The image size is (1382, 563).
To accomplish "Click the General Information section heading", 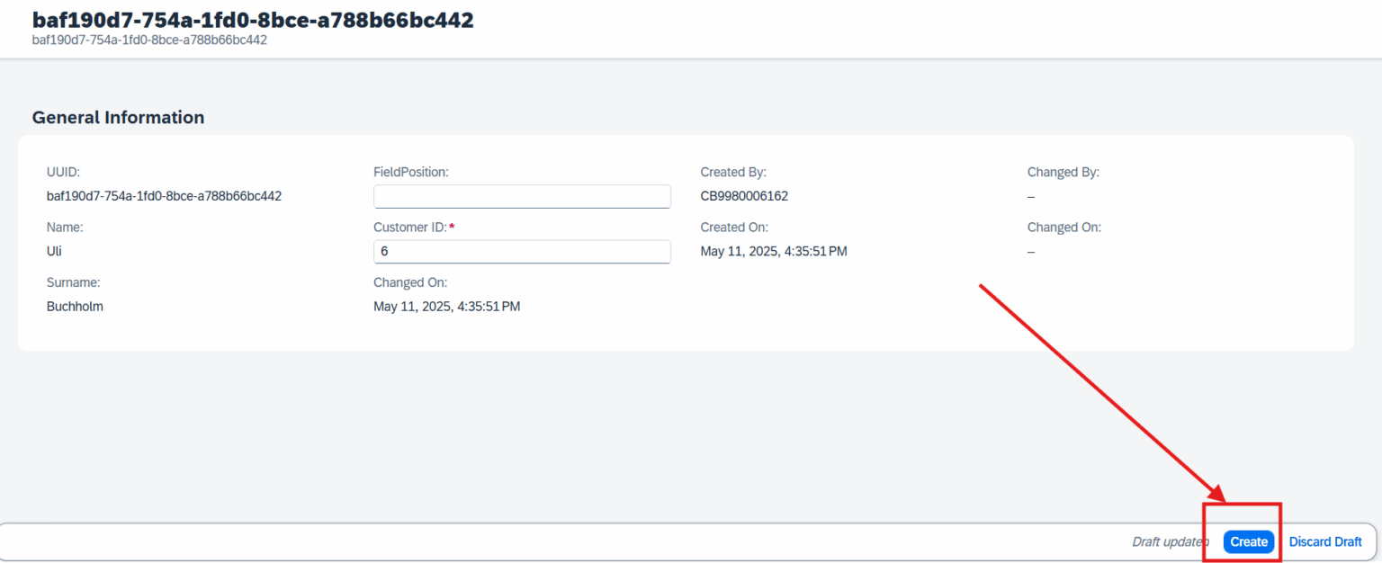I will 118,118.
